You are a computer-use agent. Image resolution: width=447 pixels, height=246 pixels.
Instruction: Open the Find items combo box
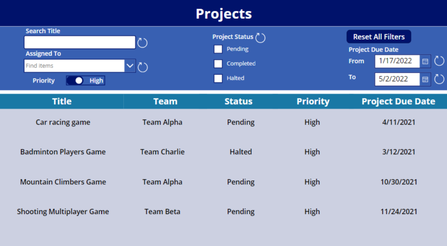point(74,66)
